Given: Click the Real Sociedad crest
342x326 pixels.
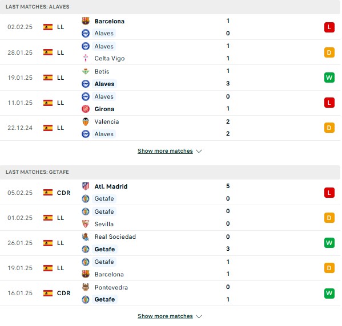Looking at the screenshot, I should tap(86, 237).
